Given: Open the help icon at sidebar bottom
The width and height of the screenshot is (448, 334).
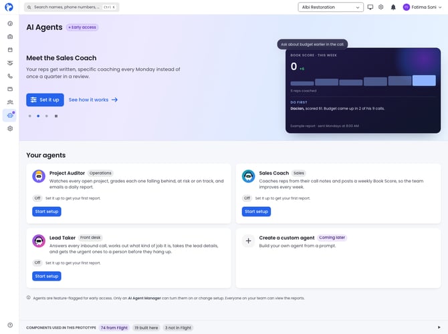Looking at the screenshot, I should point(10,325).
